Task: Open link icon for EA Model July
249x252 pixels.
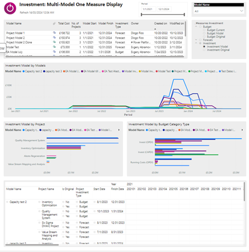Action: tap(54, 52)
